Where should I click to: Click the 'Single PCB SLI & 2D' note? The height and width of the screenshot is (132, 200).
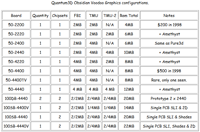pos(169,108)
